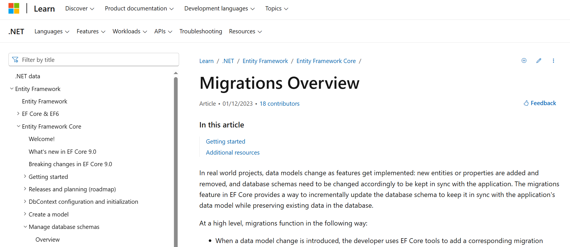Click the Entity Framework Core breadcrumb
This screenshot has width=570, height=247.
[x=326, y=61]
